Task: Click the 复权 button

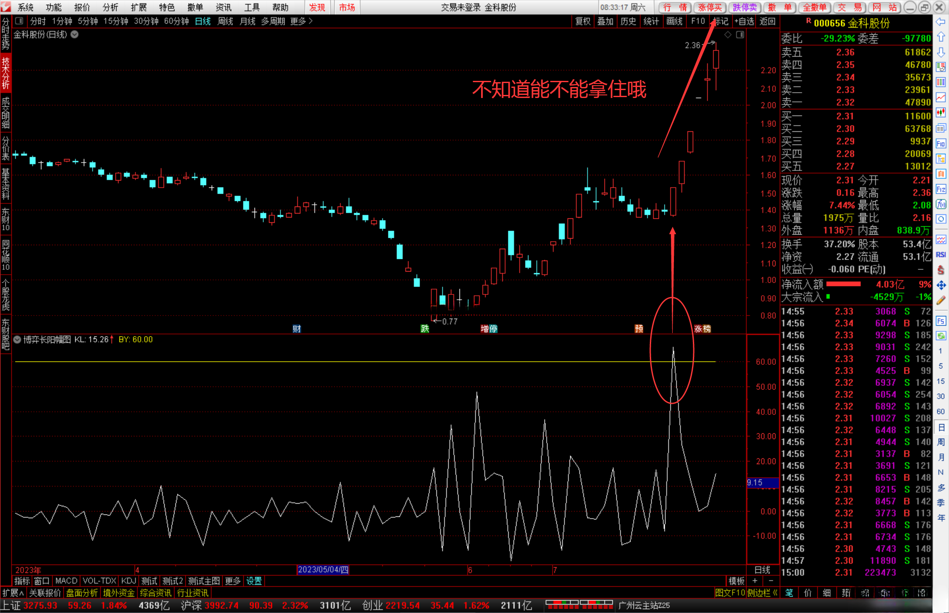Action: [583, 21]
